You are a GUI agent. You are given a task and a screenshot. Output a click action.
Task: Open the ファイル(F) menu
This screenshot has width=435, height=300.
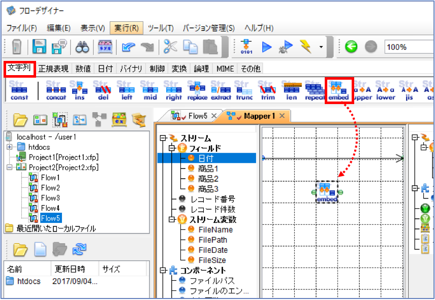[x=21, y=28]
